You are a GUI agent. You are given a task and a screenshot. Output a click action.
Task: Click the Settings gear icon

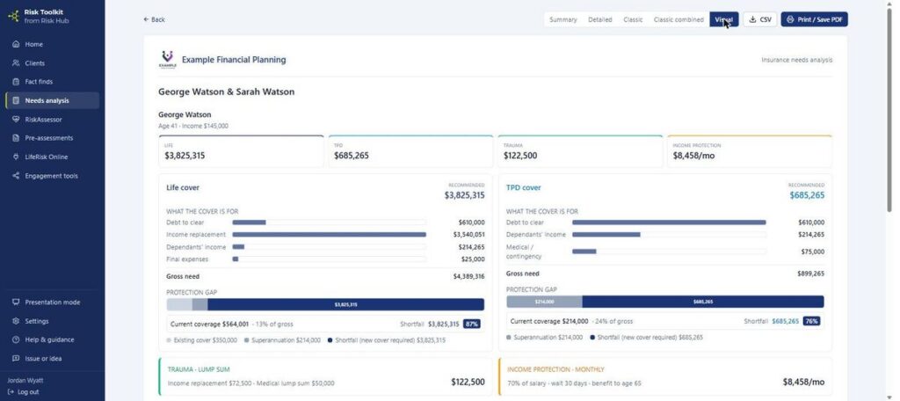pos(16,321)
